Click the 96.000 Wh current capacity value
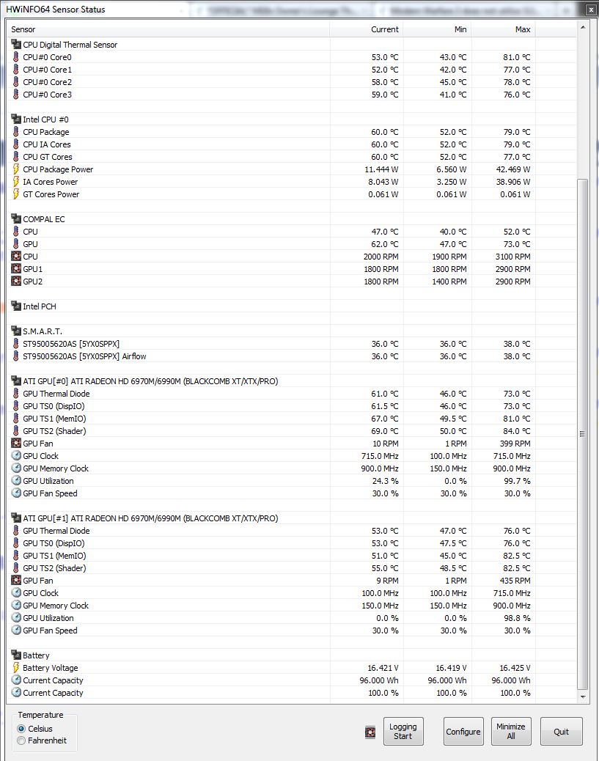Image resolution: width=599 pixels, height=761 pixels. (x=379, y=680)
